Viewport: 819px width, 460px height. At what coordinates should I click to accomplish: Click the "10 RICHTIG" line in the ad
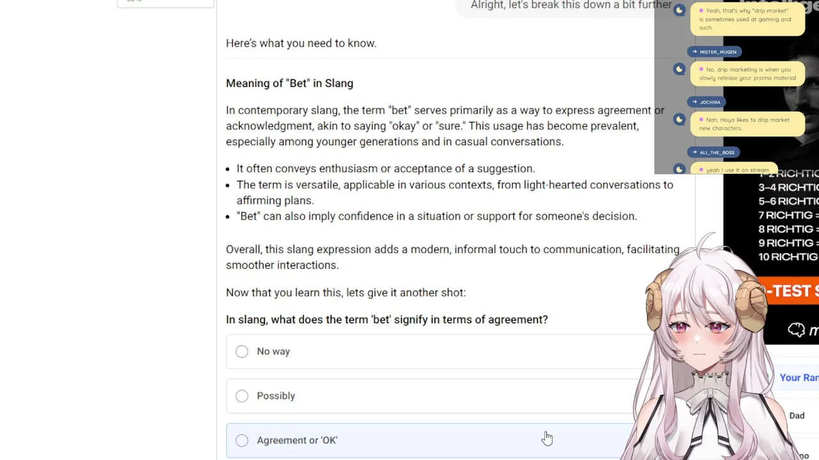coord(788,257)
